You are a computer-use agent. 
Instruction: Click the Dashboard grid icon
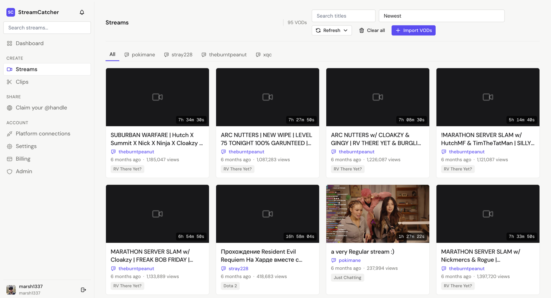coord(9,43)
